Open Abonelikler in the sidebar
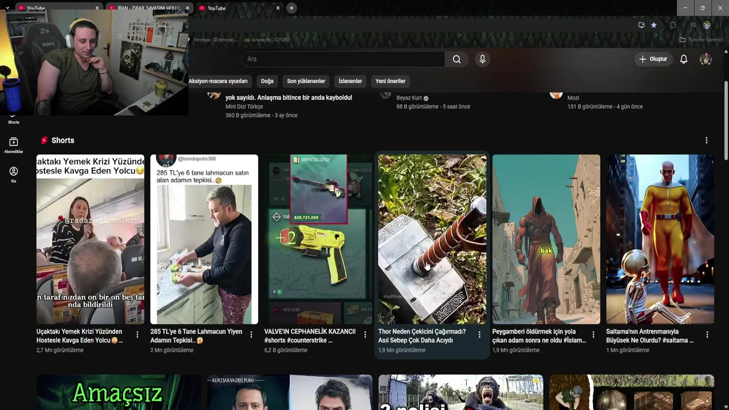The width and height of the screenshot is (729, 410). pyautogui.click(x=14, y=145)
